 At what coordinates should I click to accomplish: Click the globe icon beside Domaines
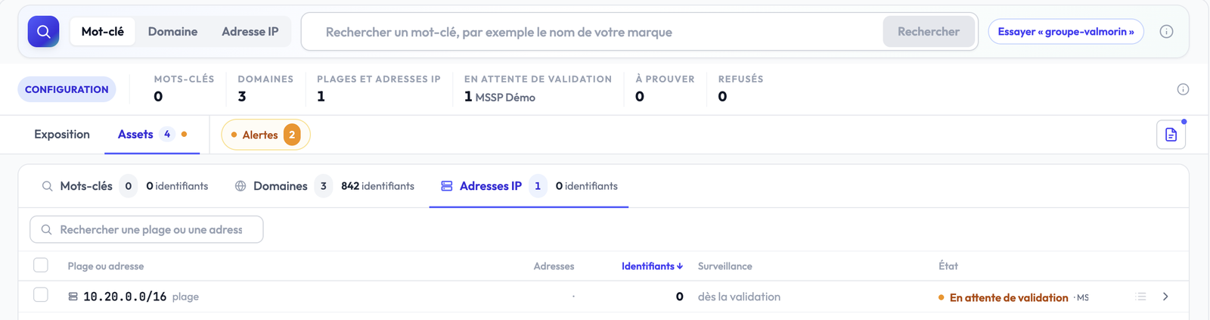tap(240, 186)
